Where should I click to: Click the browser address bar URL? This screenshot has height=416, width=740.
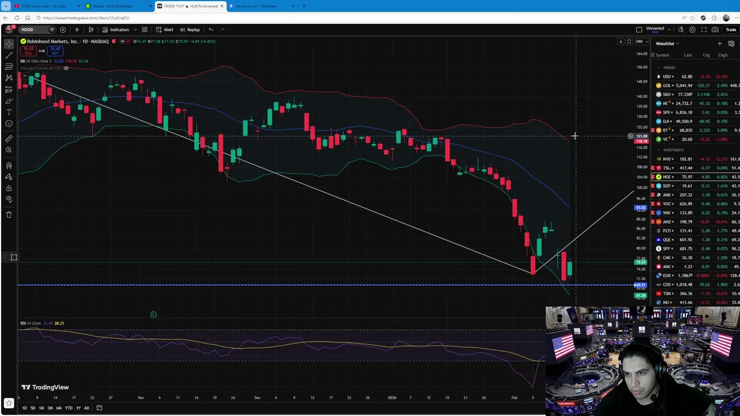pos(86,18)
